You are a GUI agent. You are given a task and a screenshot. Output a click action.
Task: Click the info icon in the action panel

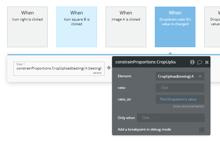pos(192,62)
